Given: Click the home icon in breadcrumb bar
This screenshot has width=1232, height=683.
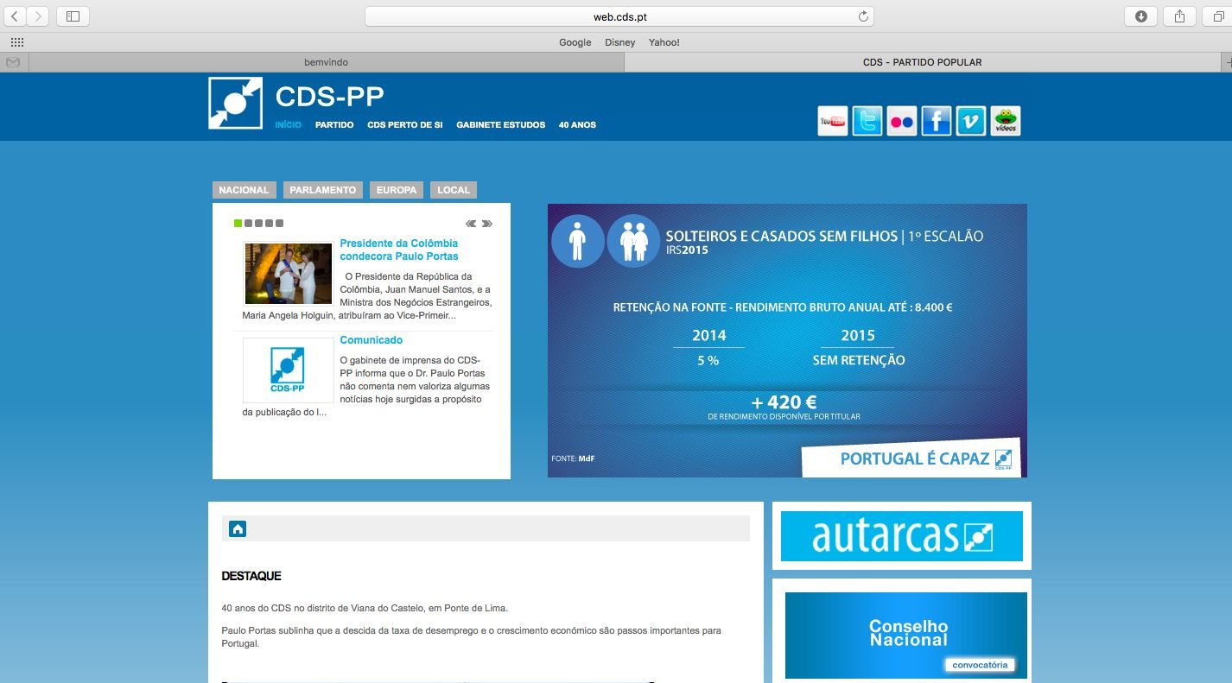Looking at the screenshot, I should 238,528.
